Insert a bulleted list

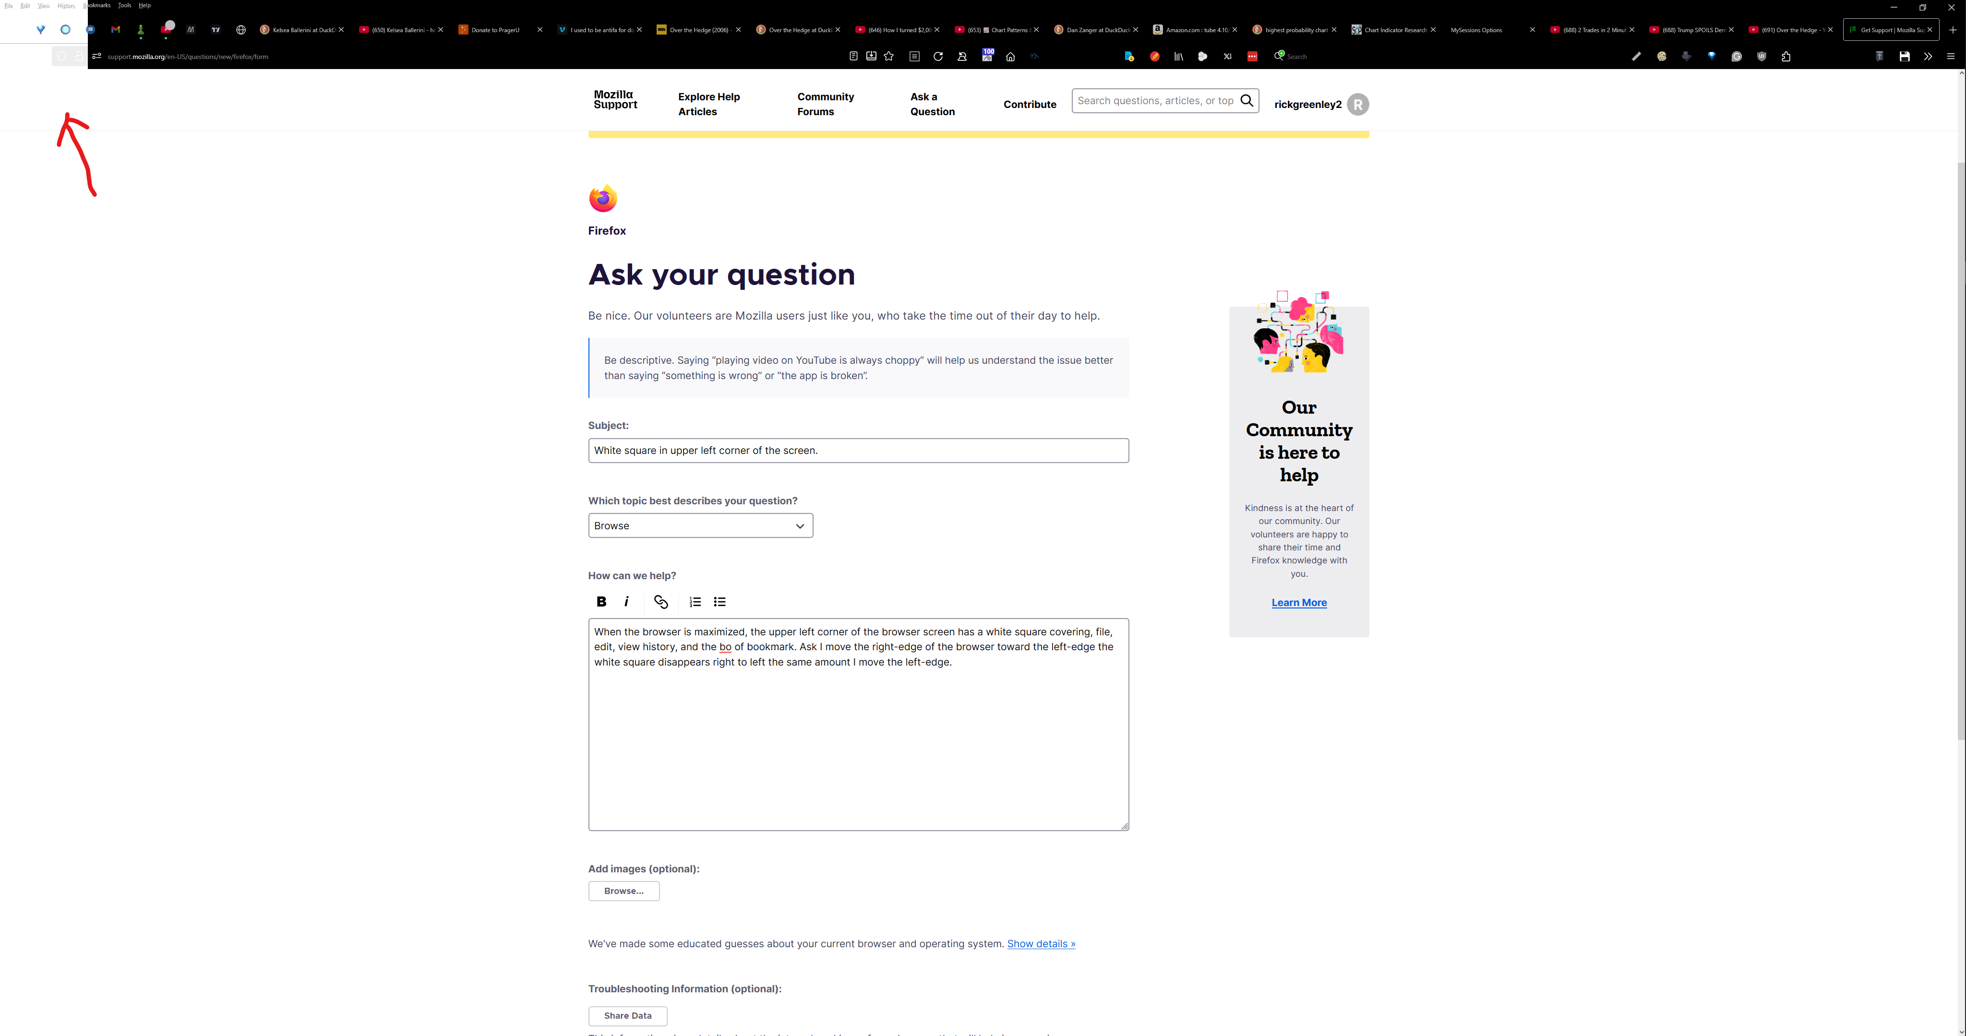(719, 602)
